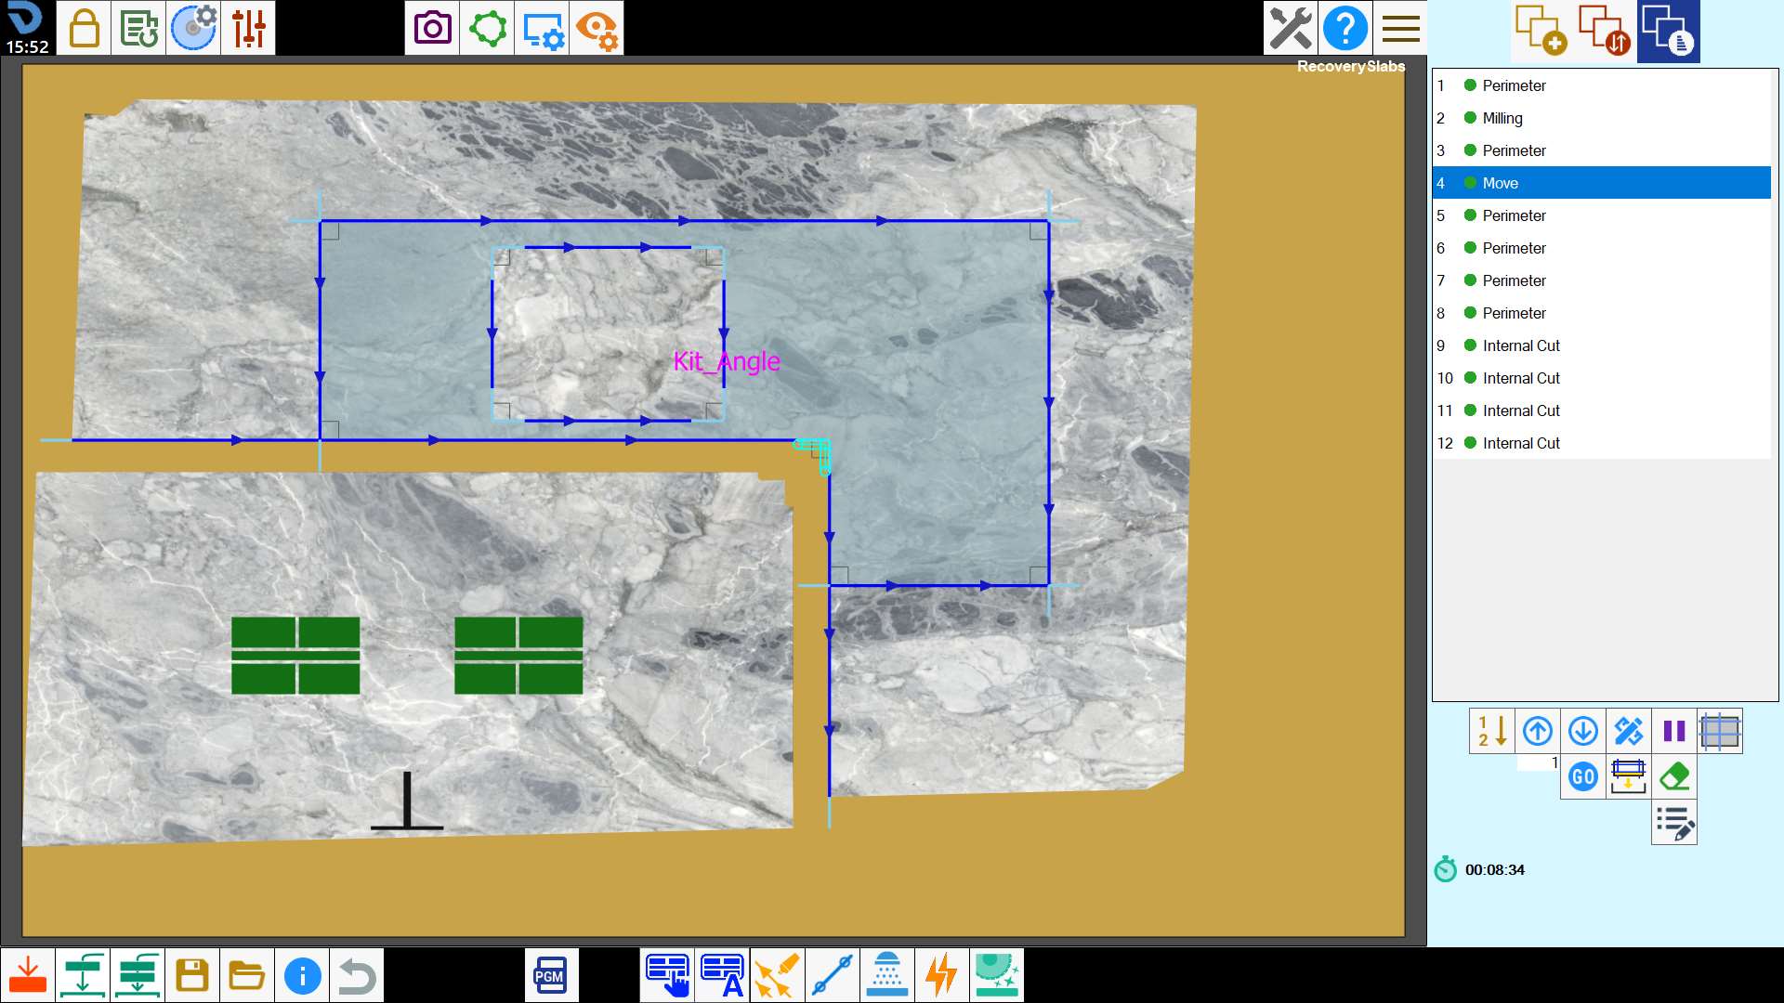Screen dimensions: 1784x1003
Task: Open the program list reload icon
Action: pyautogui.click(x=138, y=28)
